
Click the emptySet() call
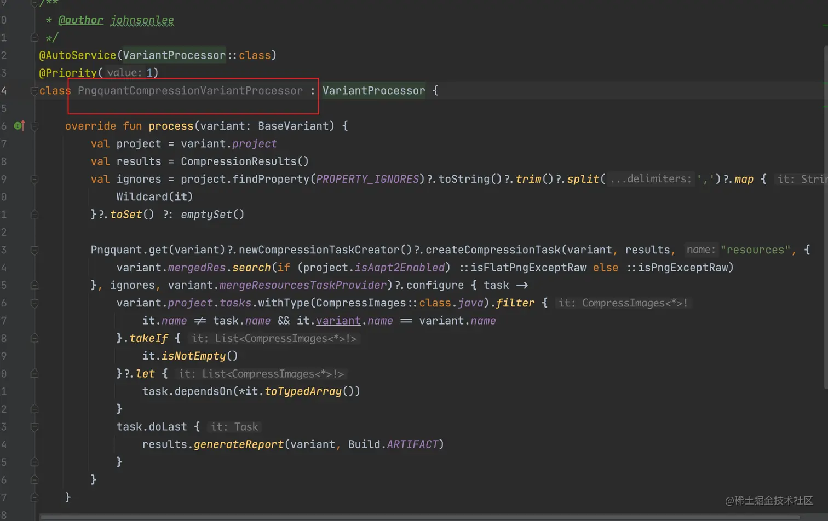tap(212, 215)
